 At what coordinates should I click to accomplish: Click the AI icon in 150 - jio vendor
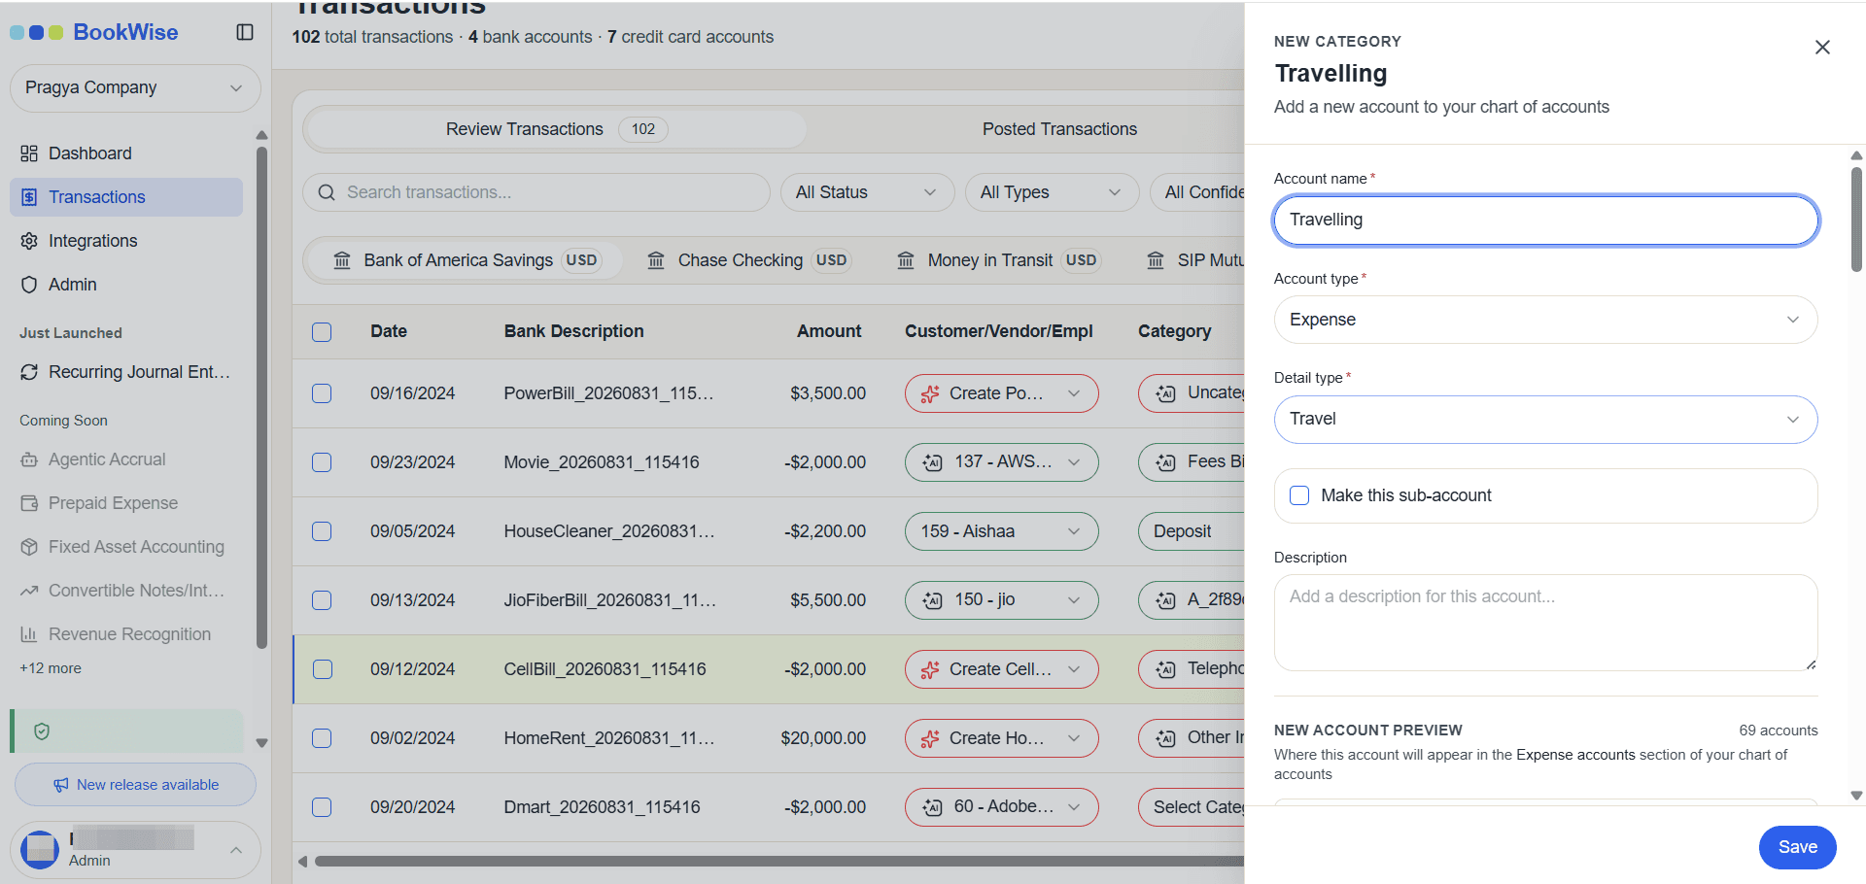point(932,600)
